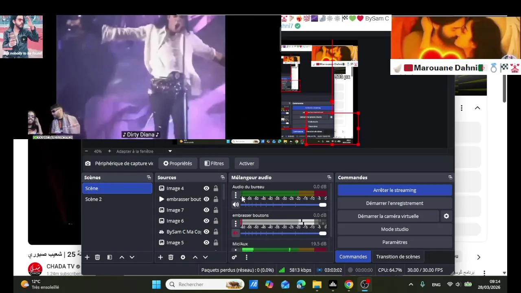The image size is (521, 293).
Task: Zoom out preview with minus icon
Action: tap(86, 151)
